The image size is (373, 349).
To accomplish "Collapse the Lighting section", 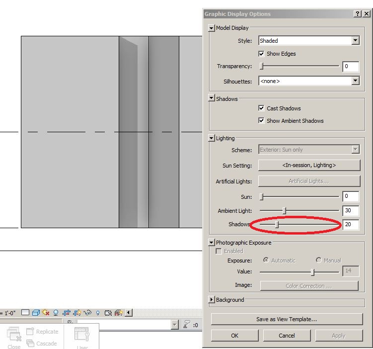I will tap(211, 138).
